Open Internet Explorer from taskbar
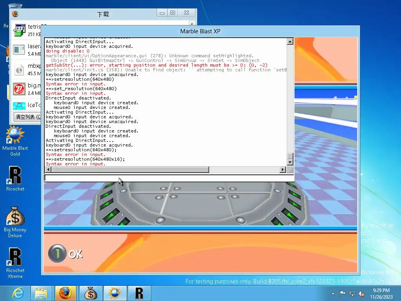 tap(18, 293)
